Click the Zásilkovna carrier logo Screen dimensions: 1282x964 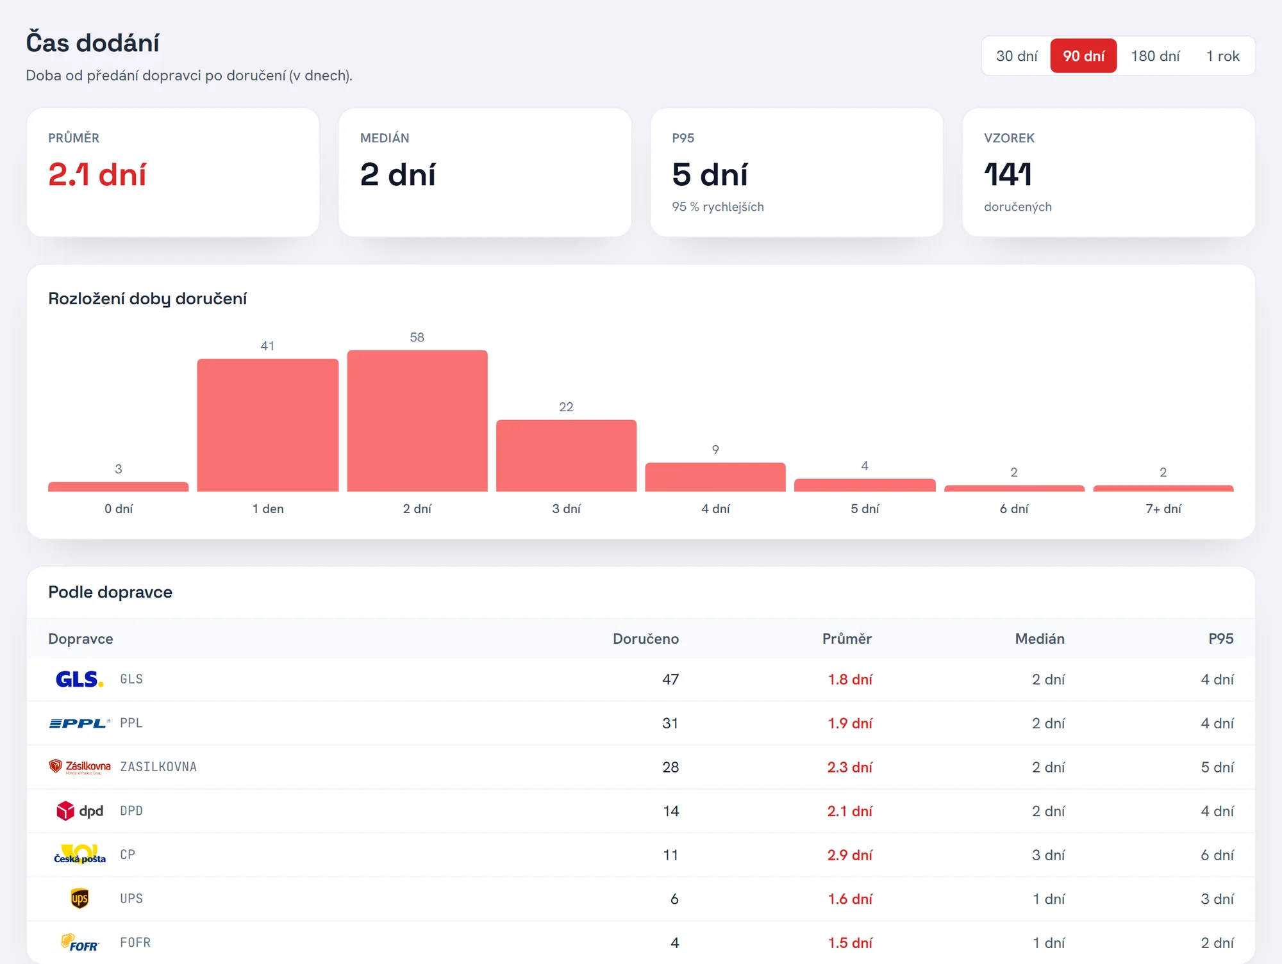coord(79,767)
